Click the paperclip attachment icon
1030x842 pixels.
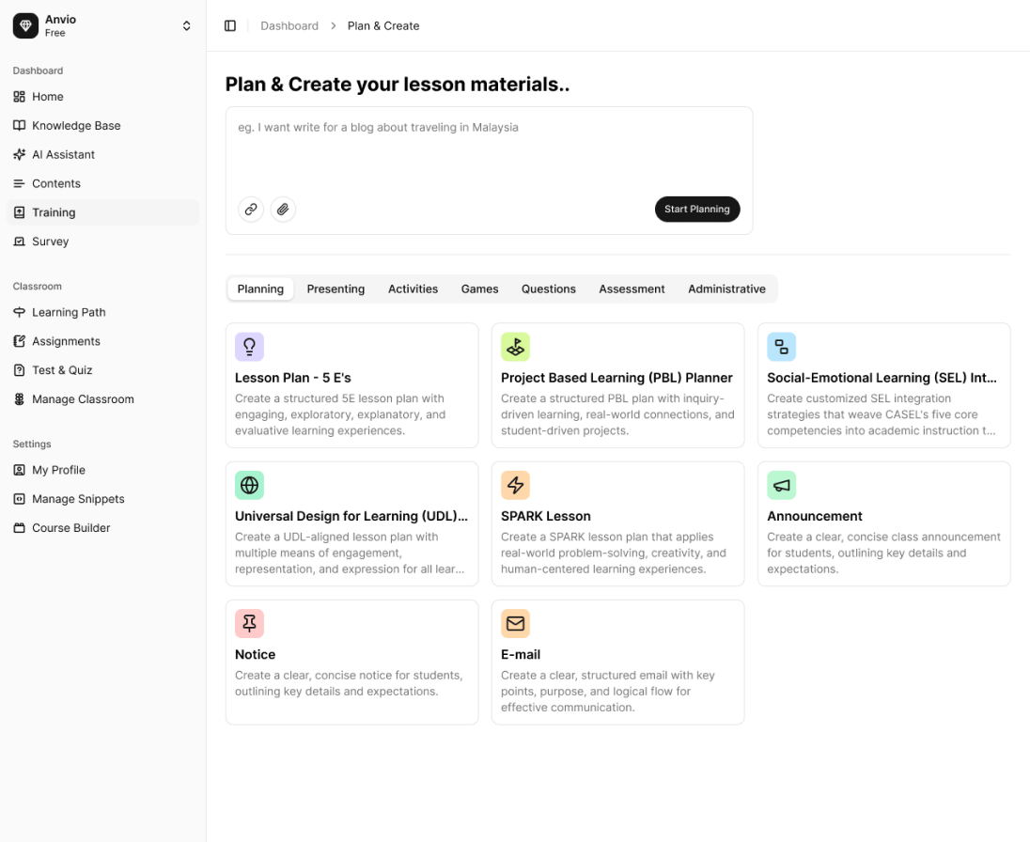coord(283,209)
